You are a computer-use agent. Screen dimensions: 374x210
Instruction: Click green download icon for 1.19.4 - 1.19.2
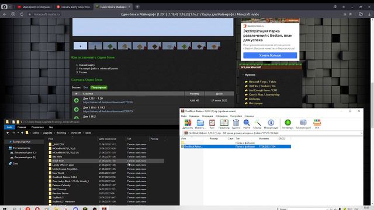77,109
